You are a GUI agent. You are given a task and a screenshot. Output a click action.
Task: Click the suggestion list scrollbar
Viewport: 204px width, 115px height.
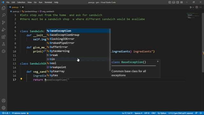110,50
